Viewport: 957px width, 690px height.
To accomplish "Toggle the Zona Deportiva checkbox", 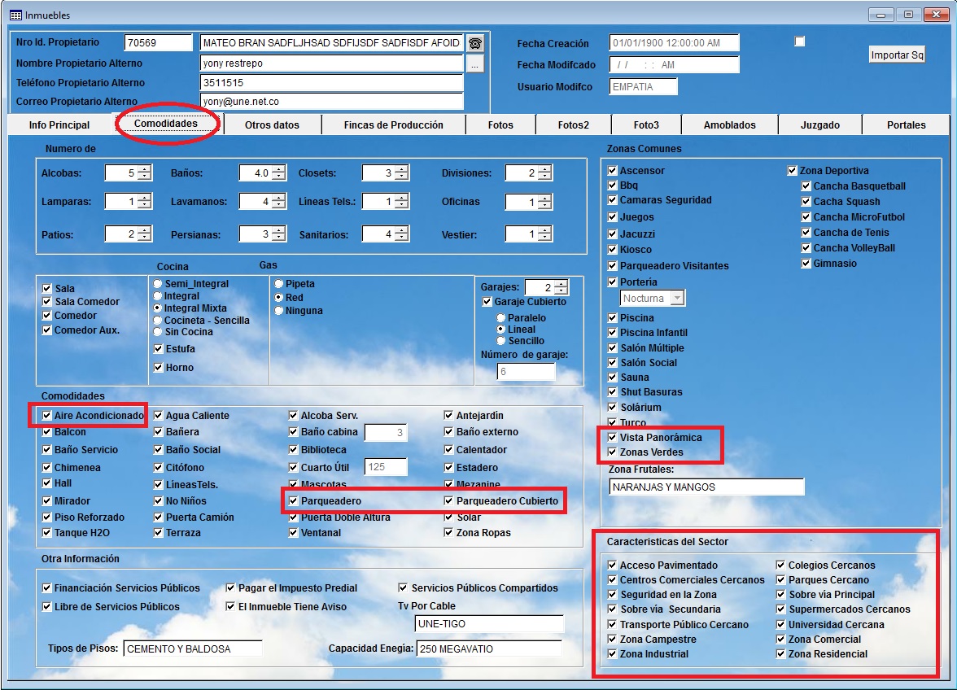I will click(x=793, y=170).
